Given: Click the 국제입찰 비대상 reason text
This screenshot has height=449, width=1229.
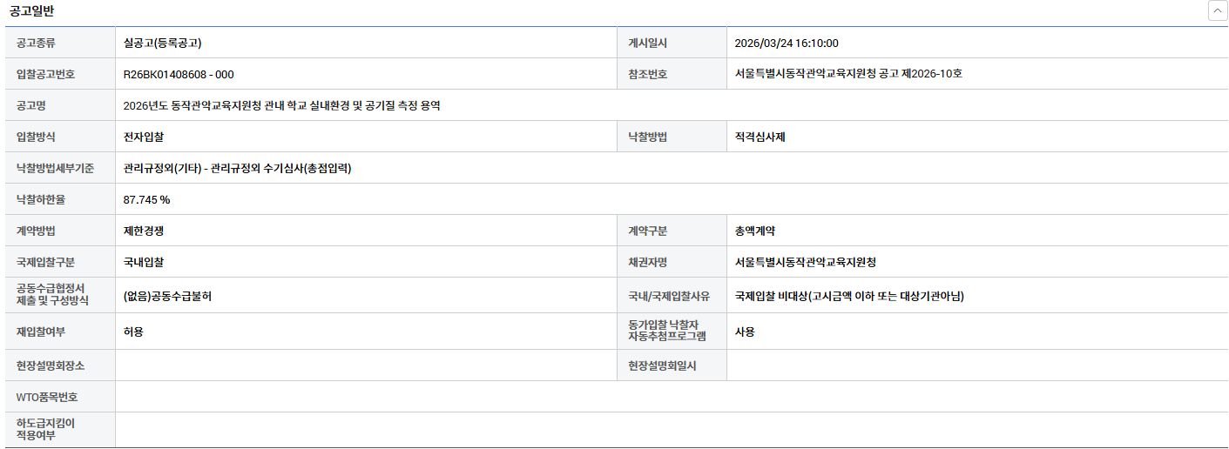Looking at the screenshot, I should pyautogui.click(x=849, y=296).
